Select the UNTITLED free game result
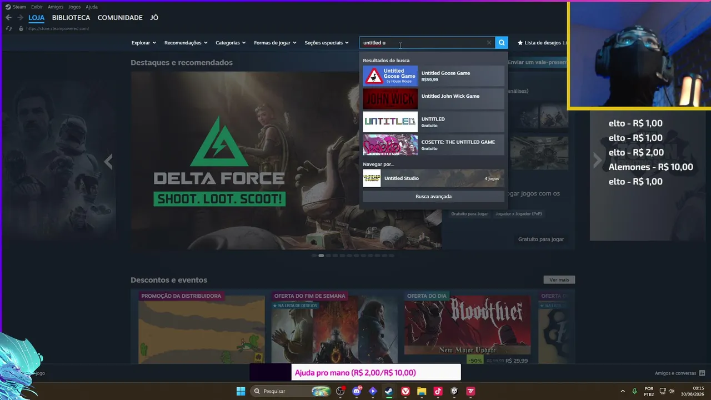Screen dimensions: 711x400 pyautogui.click(x=433, y=122)
